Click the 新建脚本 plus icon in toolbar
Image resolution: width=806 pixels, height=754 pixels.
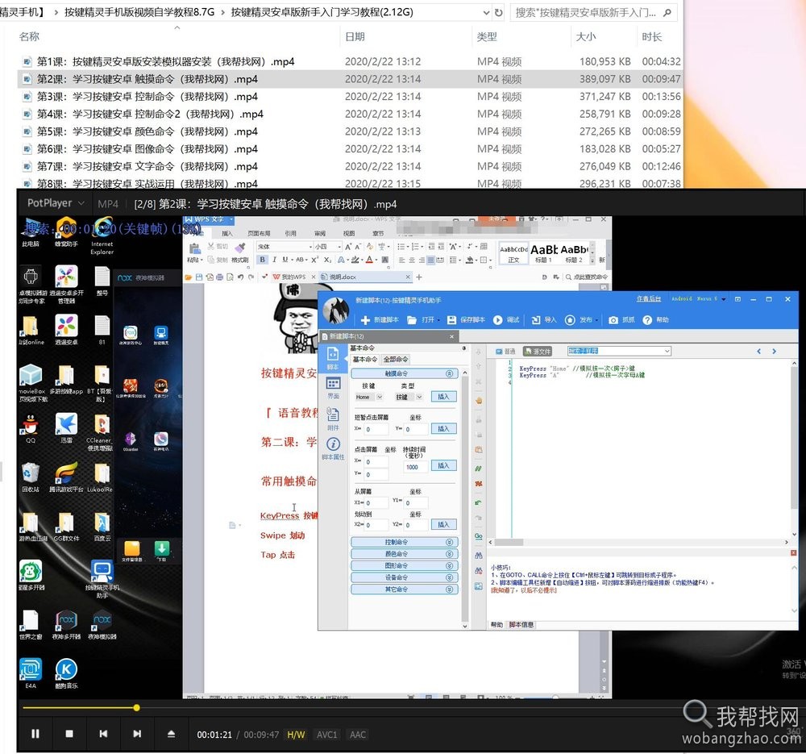coord(365,320)
